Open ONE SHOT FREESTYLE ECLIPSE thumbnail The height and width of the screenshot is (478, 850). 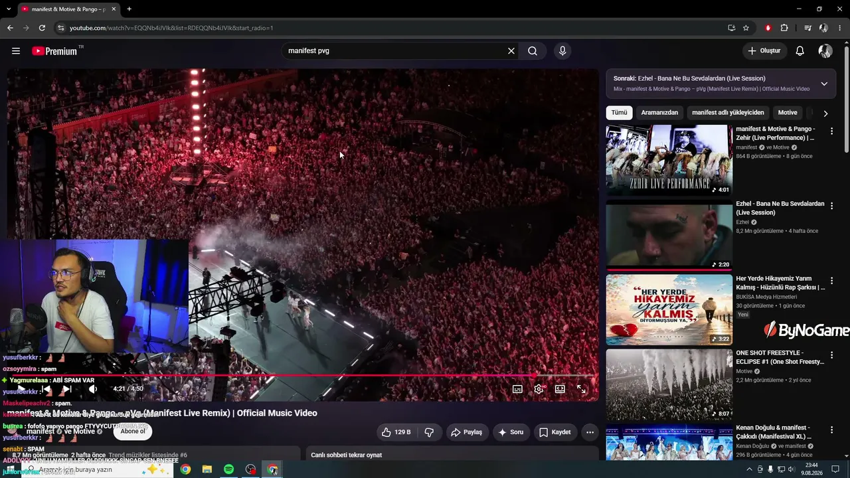[x=669, y=385]
